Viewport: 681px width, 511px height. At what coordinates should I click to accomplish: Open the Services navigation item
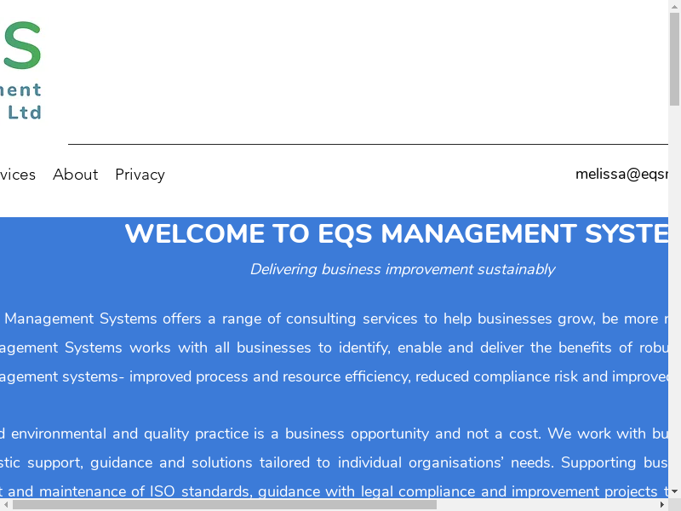17,175
